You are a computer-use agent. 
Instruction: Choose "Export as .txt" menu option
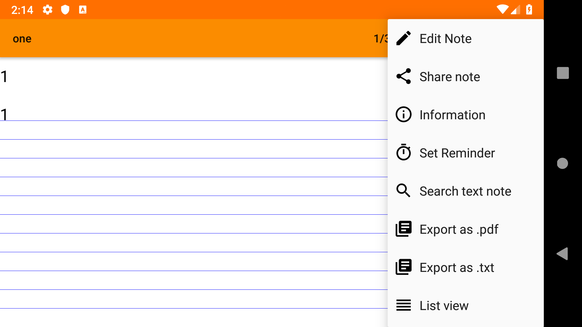point(457,267)
